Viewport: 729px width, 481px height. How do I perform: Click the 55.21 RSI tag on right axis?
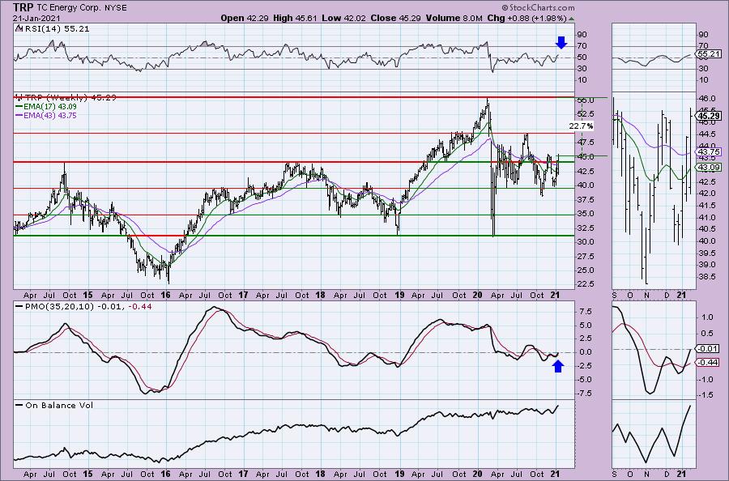pos(709,54)
